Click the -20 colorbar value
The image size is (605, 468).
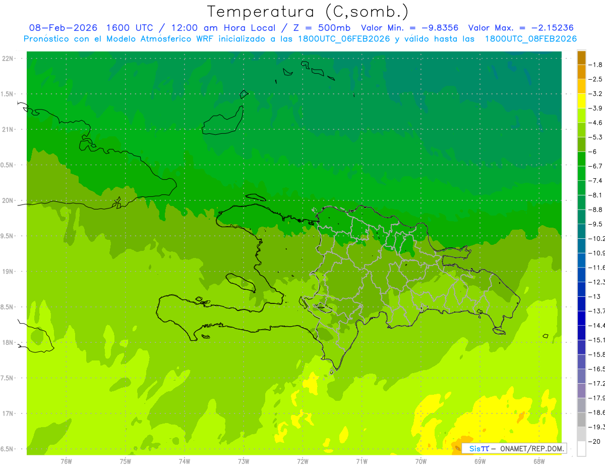(595, 442)
